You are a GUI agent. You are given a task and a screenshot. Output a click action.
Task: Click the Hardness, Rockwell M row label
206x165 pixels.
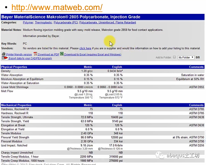(15, 109)
